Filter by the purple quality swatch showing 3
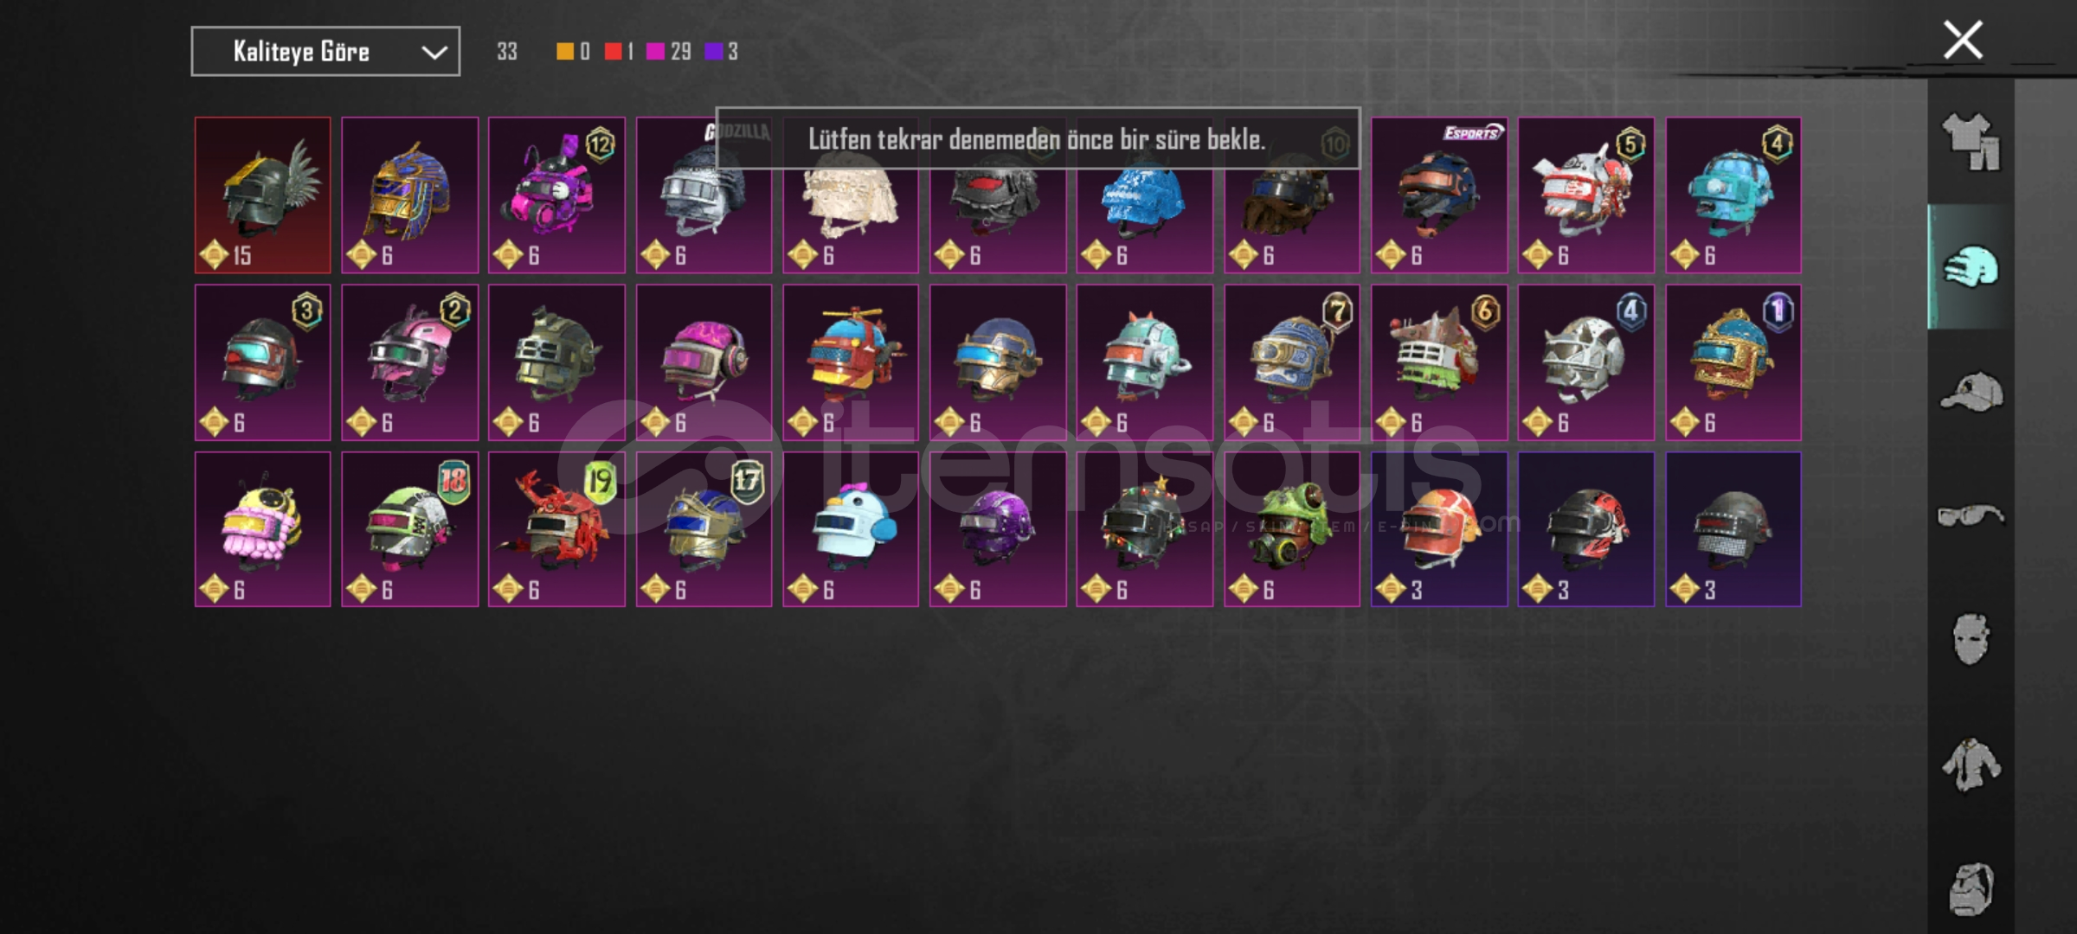The image size is (2077, 934). tap(714, 52)
